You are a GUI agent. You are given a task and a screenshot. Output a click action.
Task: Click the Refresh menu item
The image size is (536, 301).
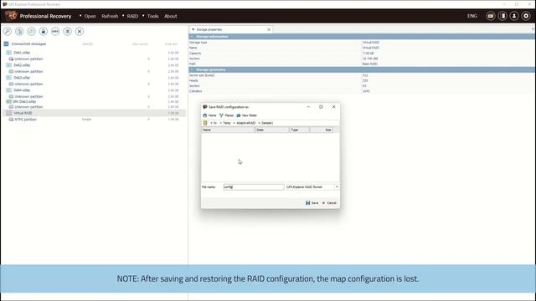(110, 16)
